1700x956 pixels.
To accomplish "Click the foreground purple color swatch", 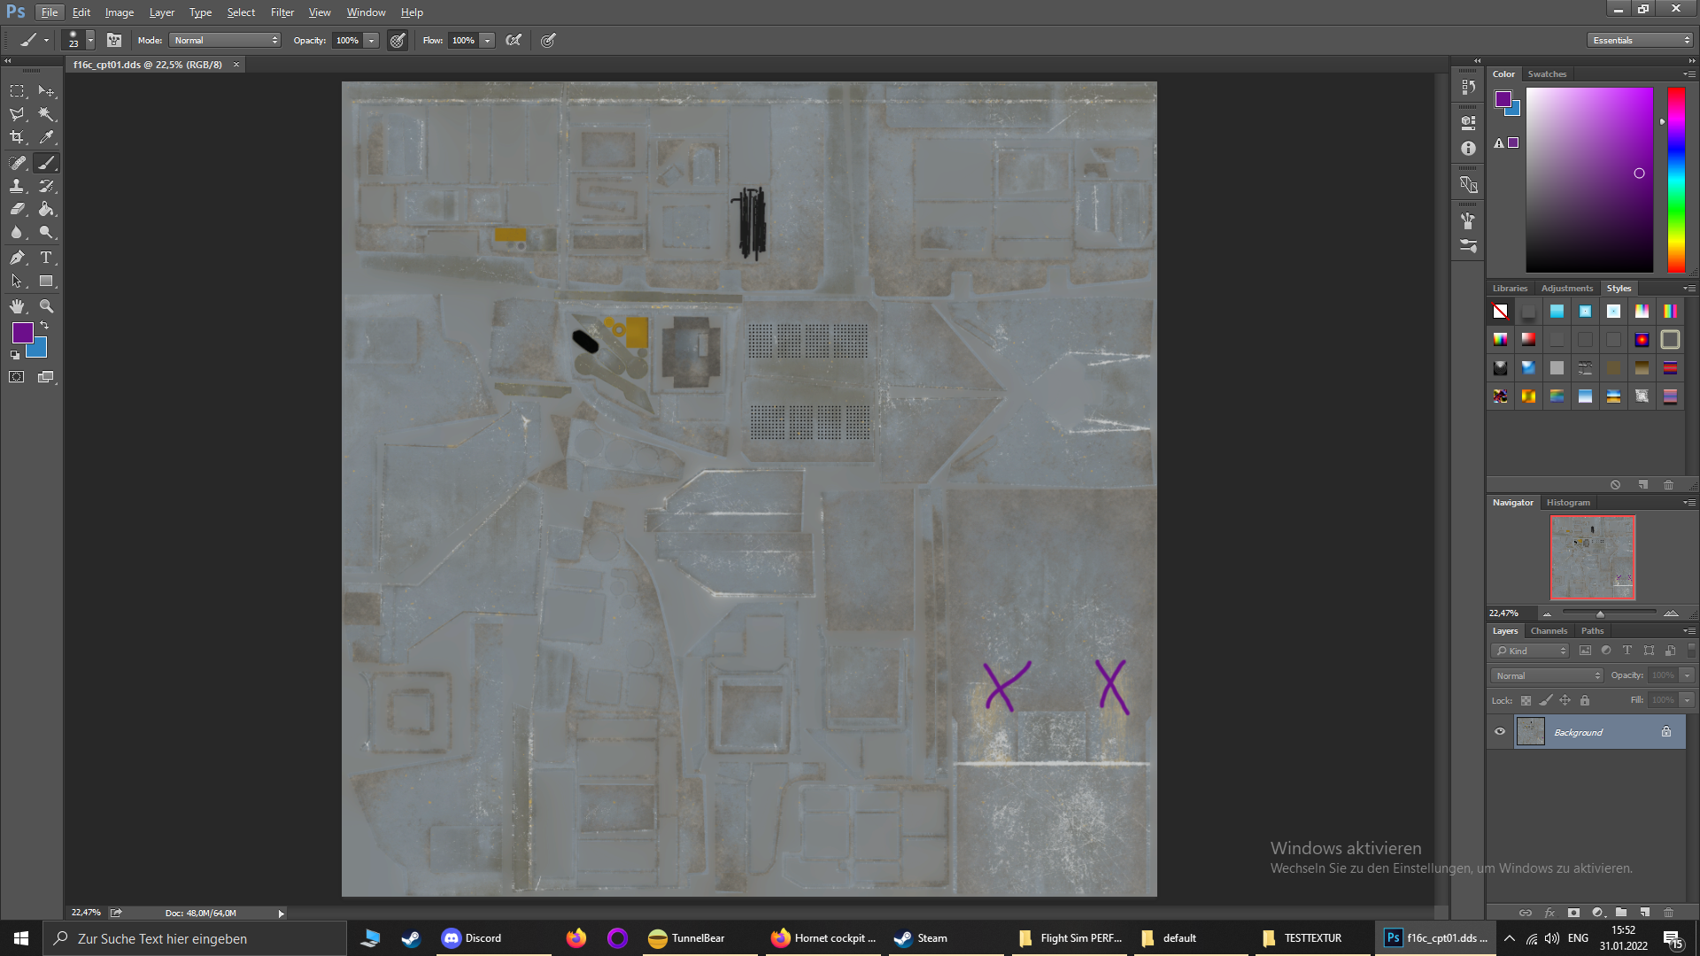I will point(23,333).
